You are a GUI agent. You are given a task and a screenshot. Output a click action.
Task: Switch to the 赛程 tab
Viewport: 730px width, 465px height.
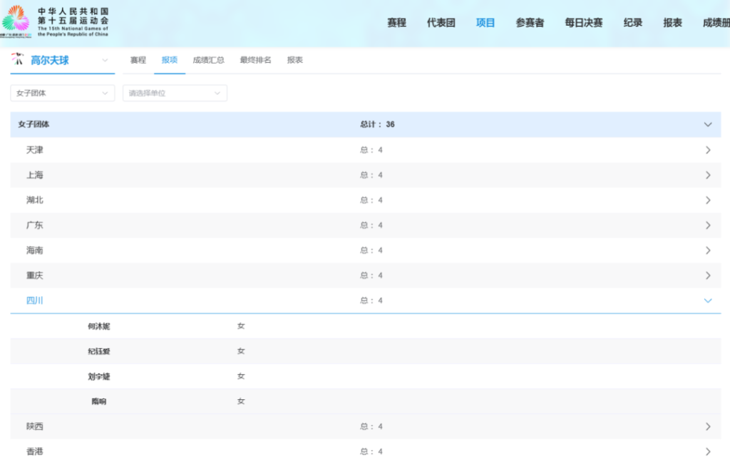[137, 61]
